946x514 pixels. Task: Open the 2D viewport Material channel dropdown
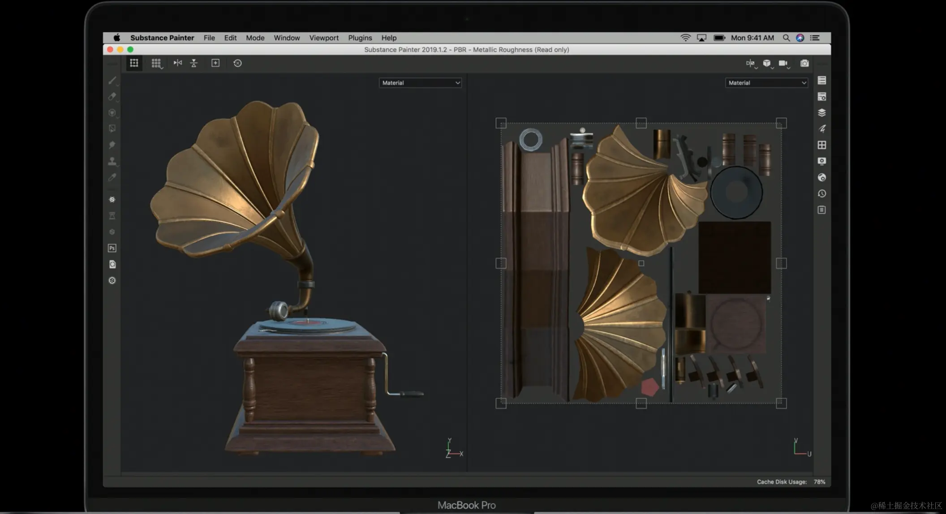[766, 83]
